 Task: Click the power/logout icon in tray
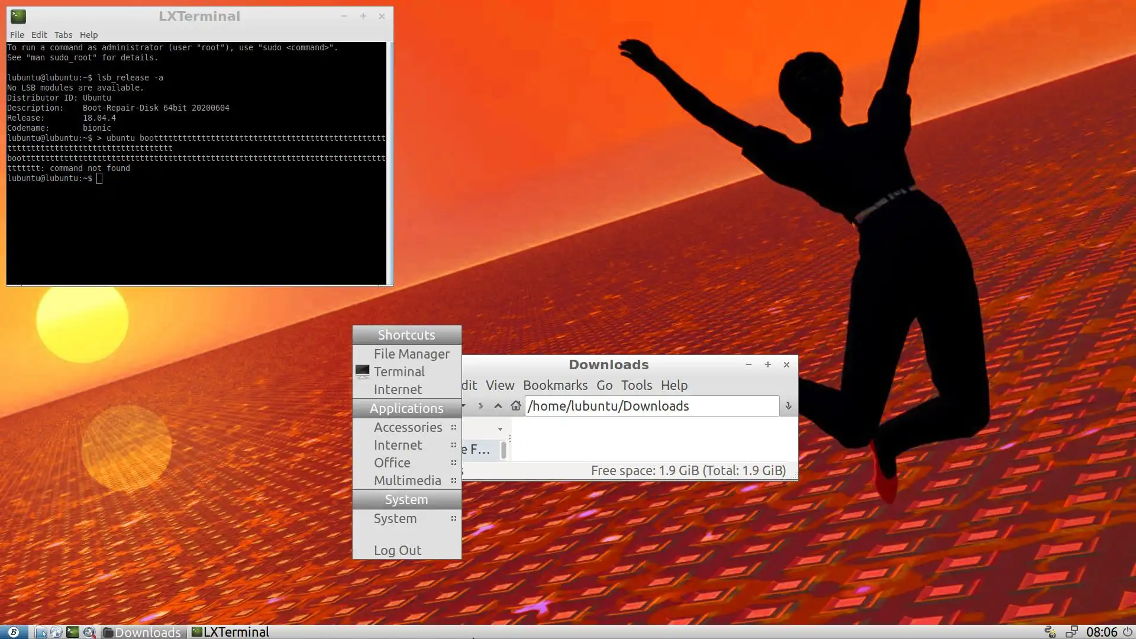(x=1127, y=632)
